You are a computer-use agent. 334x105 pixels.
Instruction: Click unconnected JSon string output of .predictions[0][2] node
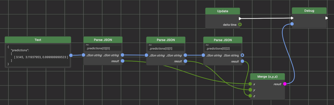pos(242,55)
